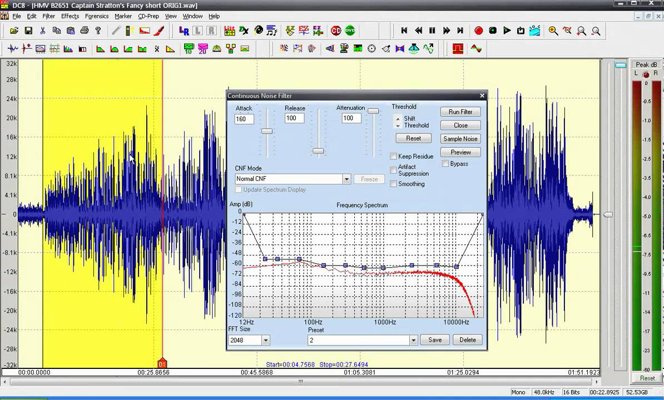664x400 pixels.
Task: Click the spectrum bars analyzer icon
Action: point(68,49)
